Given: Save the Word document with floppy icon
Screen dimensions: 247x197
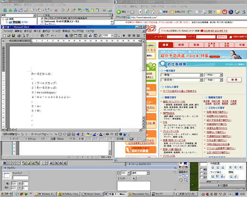Looking at the screenshot, I should click(13, 36).
